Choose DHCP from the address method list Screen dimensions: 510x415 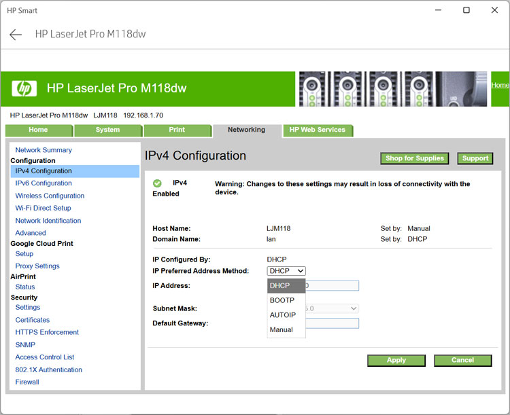click(286, 286)
